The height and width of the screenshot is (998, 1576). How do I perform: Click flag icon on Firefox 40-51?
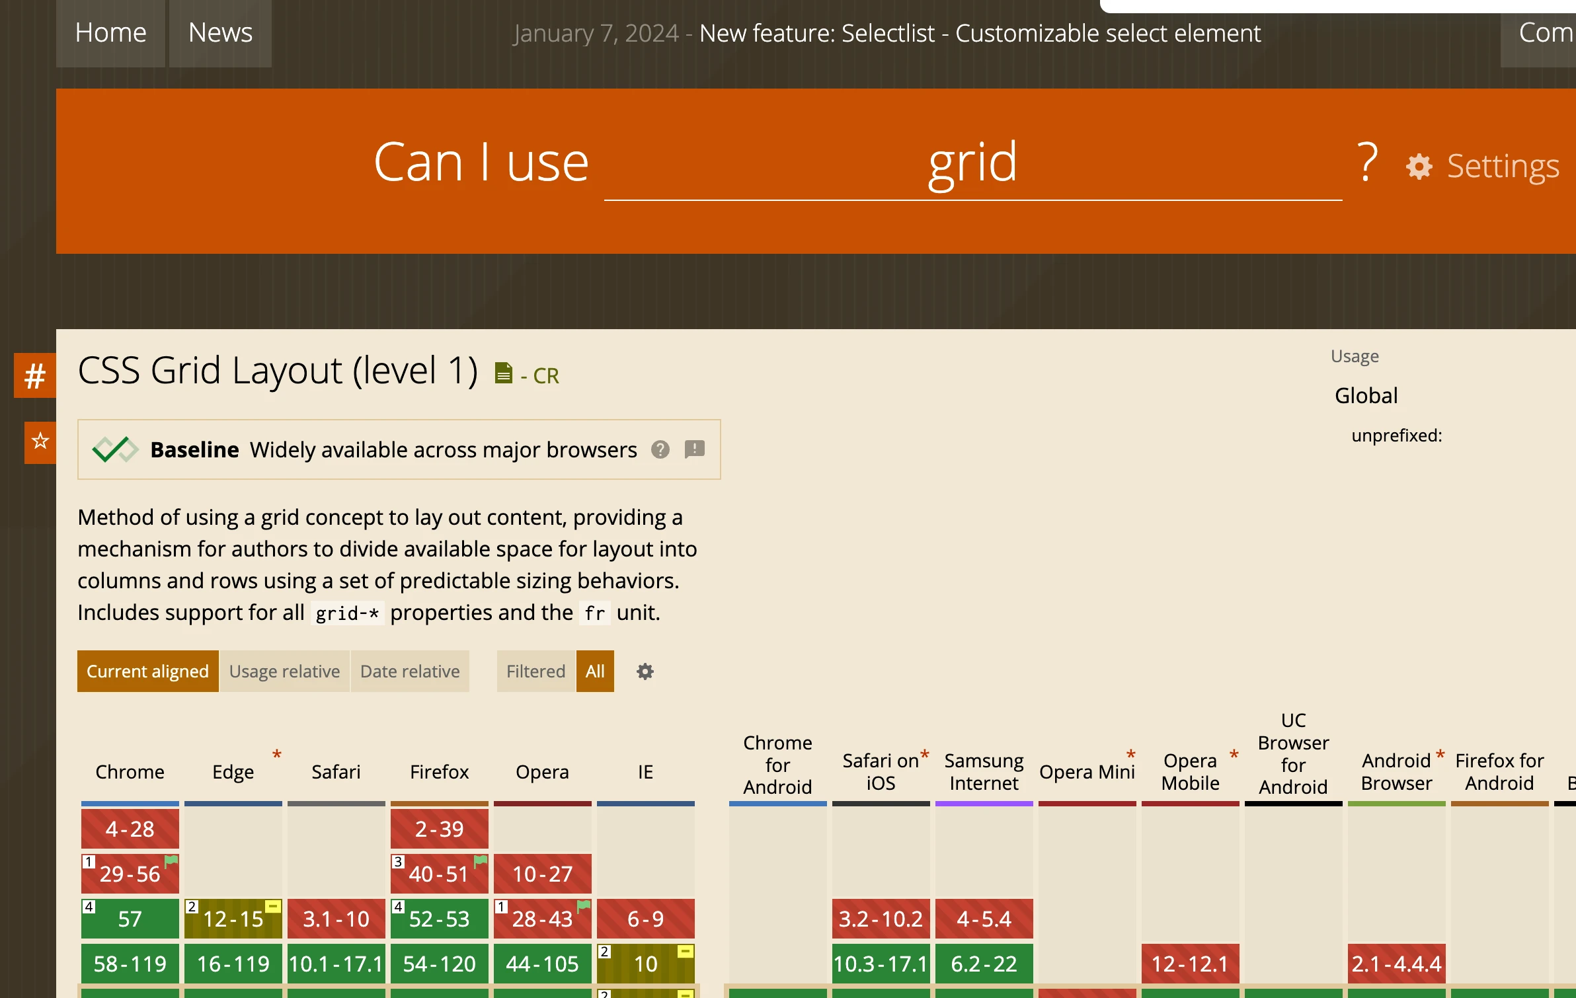coord(481,861)
